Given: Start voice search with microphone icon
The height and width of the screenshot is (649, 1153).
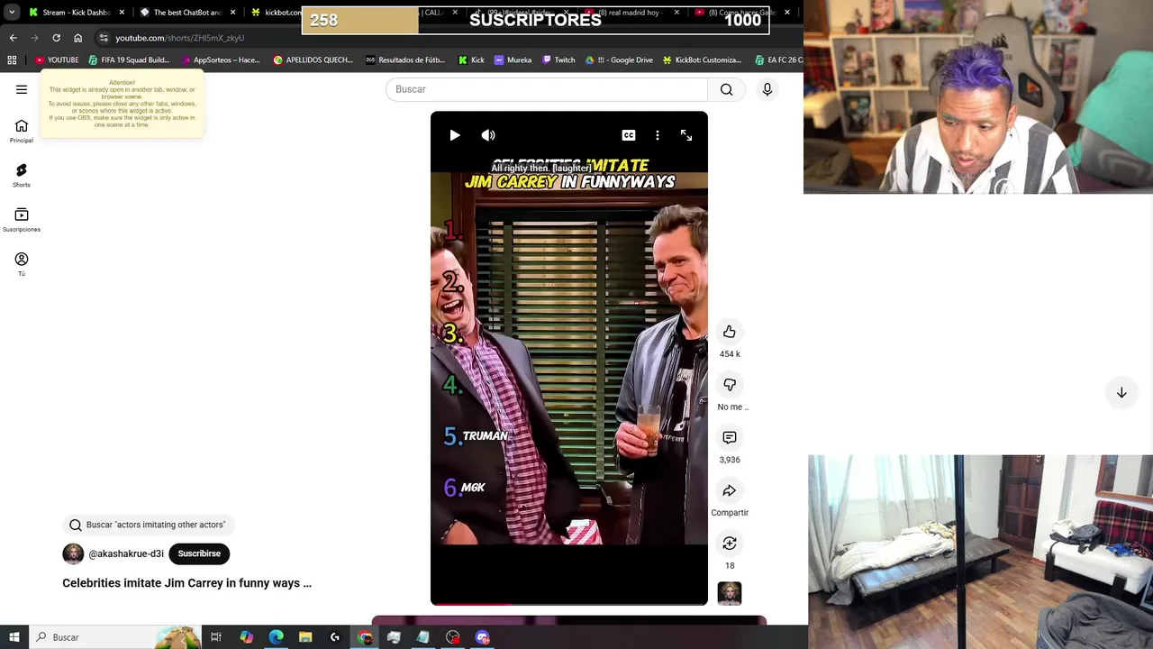Looking at the screenshot, I should click(767, 89).
